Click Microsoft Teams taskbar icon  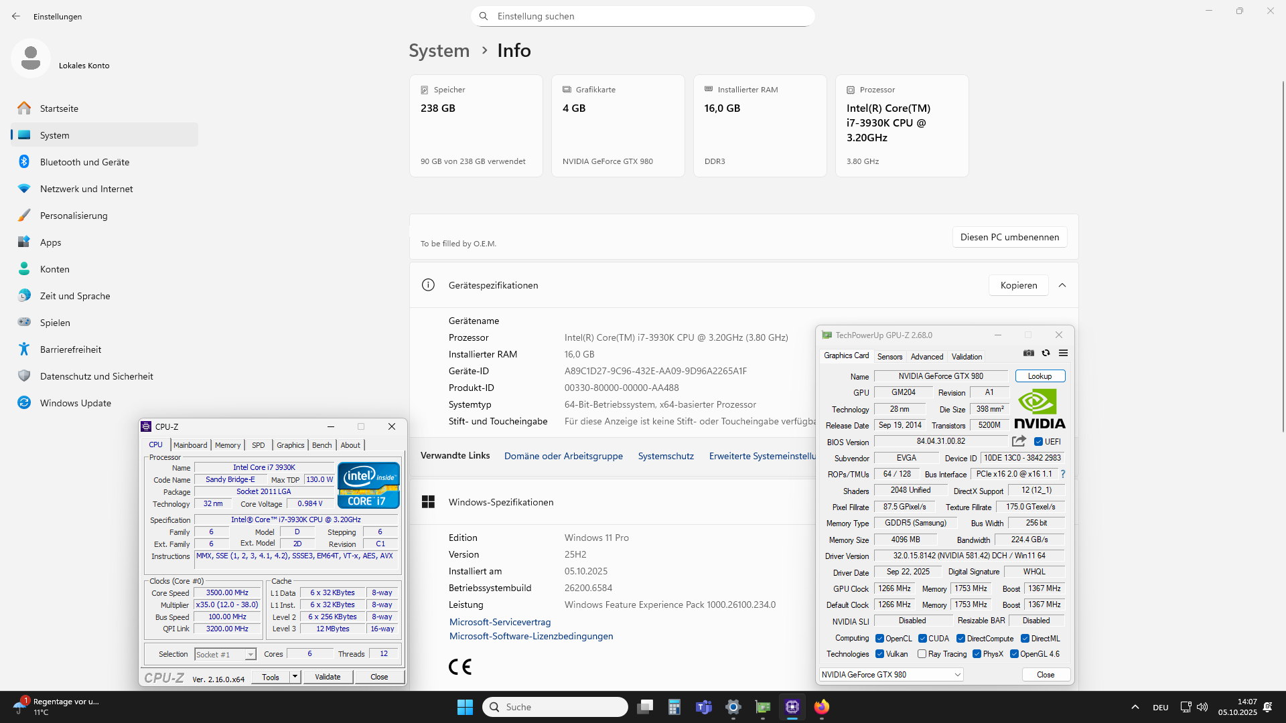tap(703, 707)
